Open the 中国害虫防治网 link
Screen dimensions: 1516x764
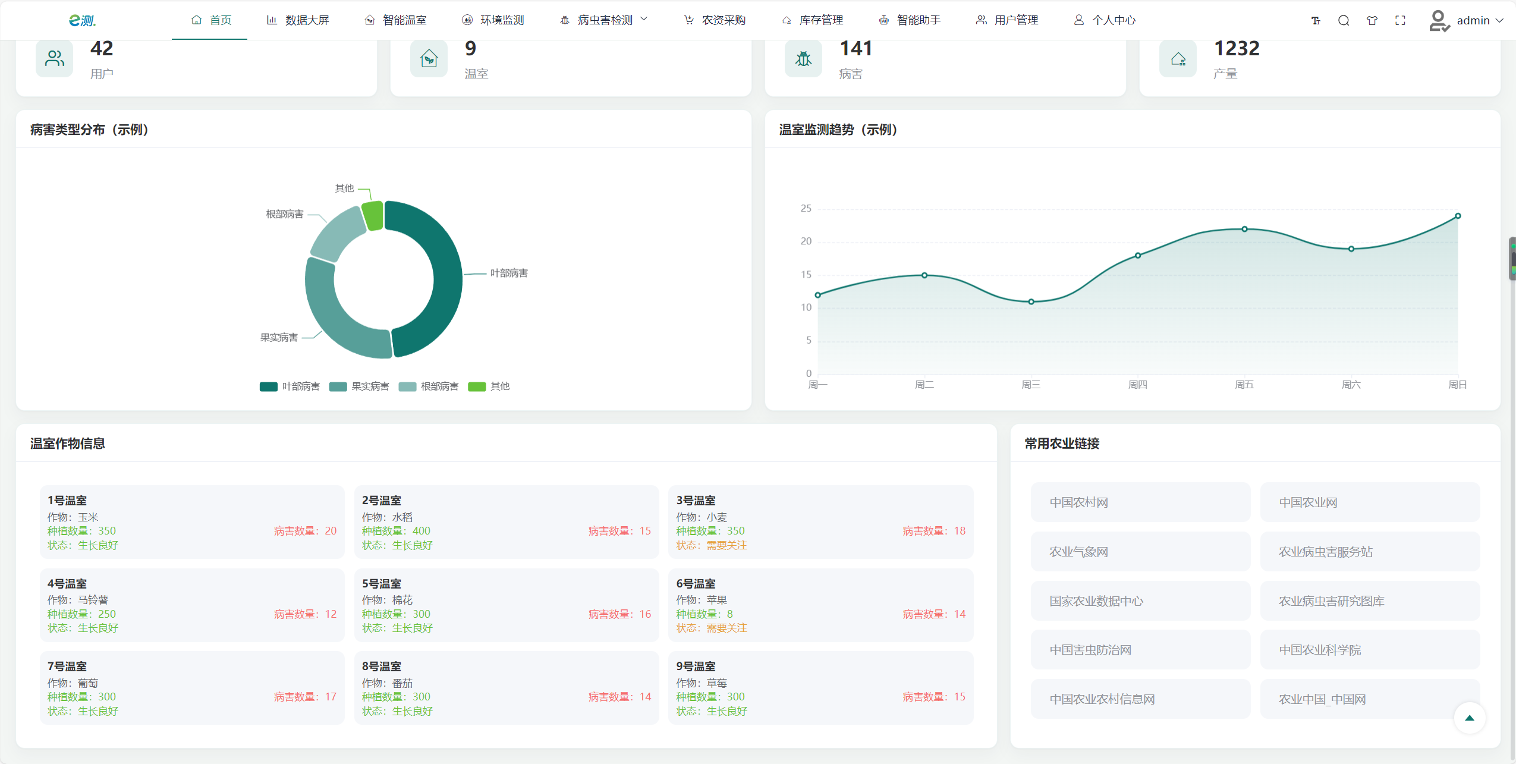coord(1140,650)
